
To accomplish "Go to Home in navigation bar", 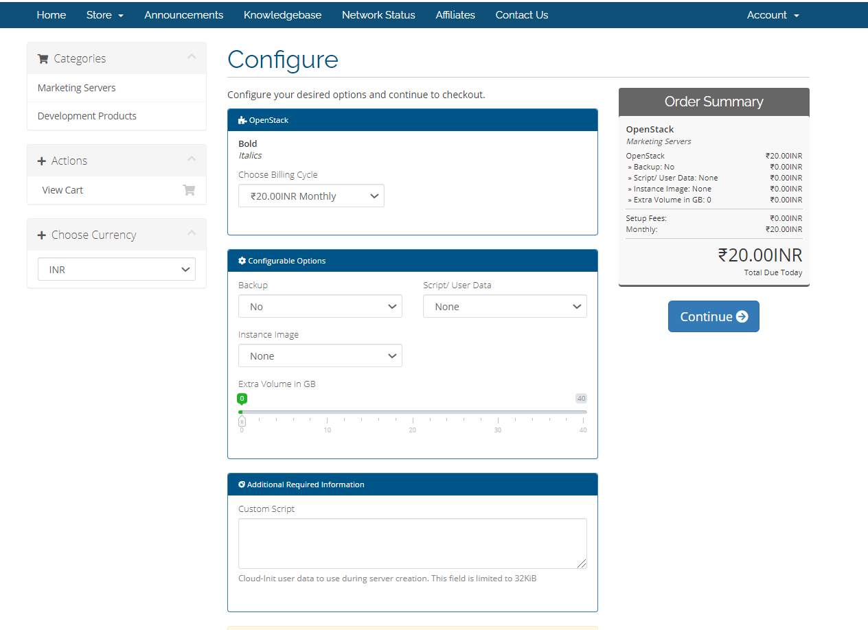I will coord(52,15).
